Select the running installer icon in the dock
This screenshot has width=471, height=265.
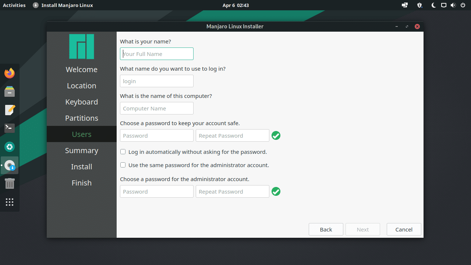10,165
